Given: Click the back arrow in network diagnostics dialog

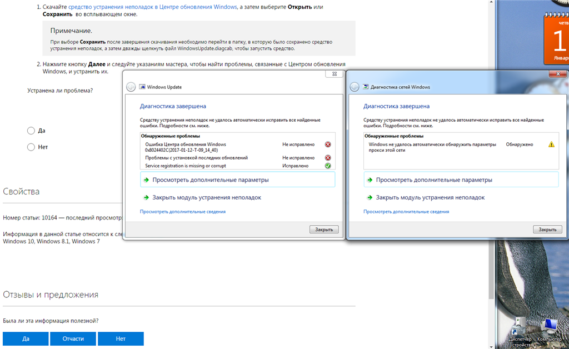Looking at the screenshot, I should [x=355, y=87].
